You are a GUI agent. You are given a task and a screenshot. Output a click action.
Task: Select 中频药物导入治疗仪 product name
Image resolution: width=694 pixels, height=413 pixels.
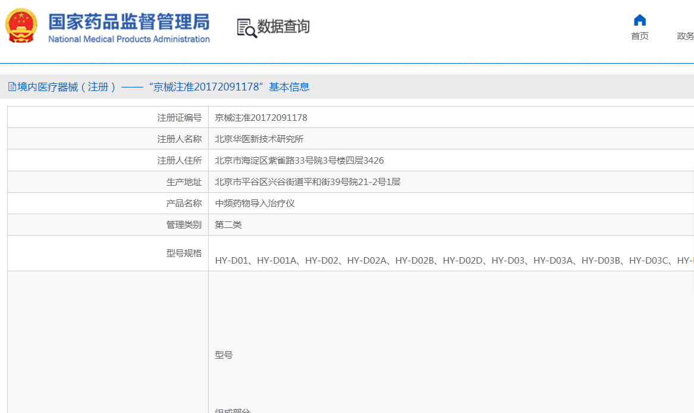click(x=255, y=204)
